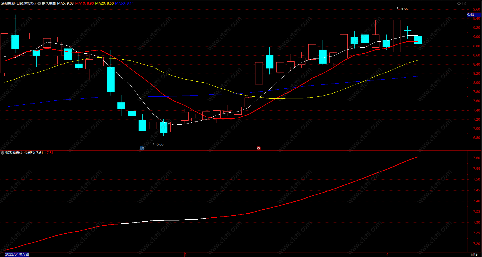This screenshot has width=482, height=257.
Task: Click the diamond icon at chart top-right
Action: 459,3
